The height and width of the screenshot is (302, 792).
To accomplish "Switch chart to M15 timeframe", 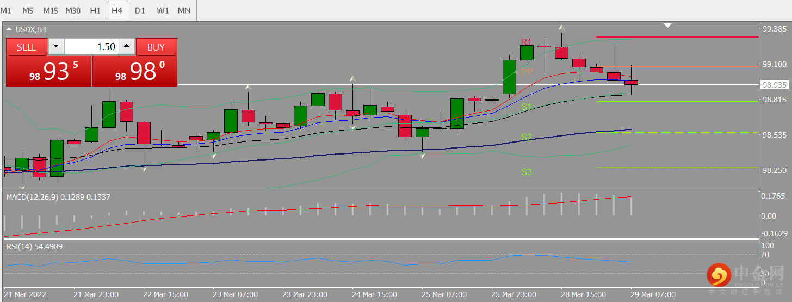I will pyautogui.click(x=51, y=10).
